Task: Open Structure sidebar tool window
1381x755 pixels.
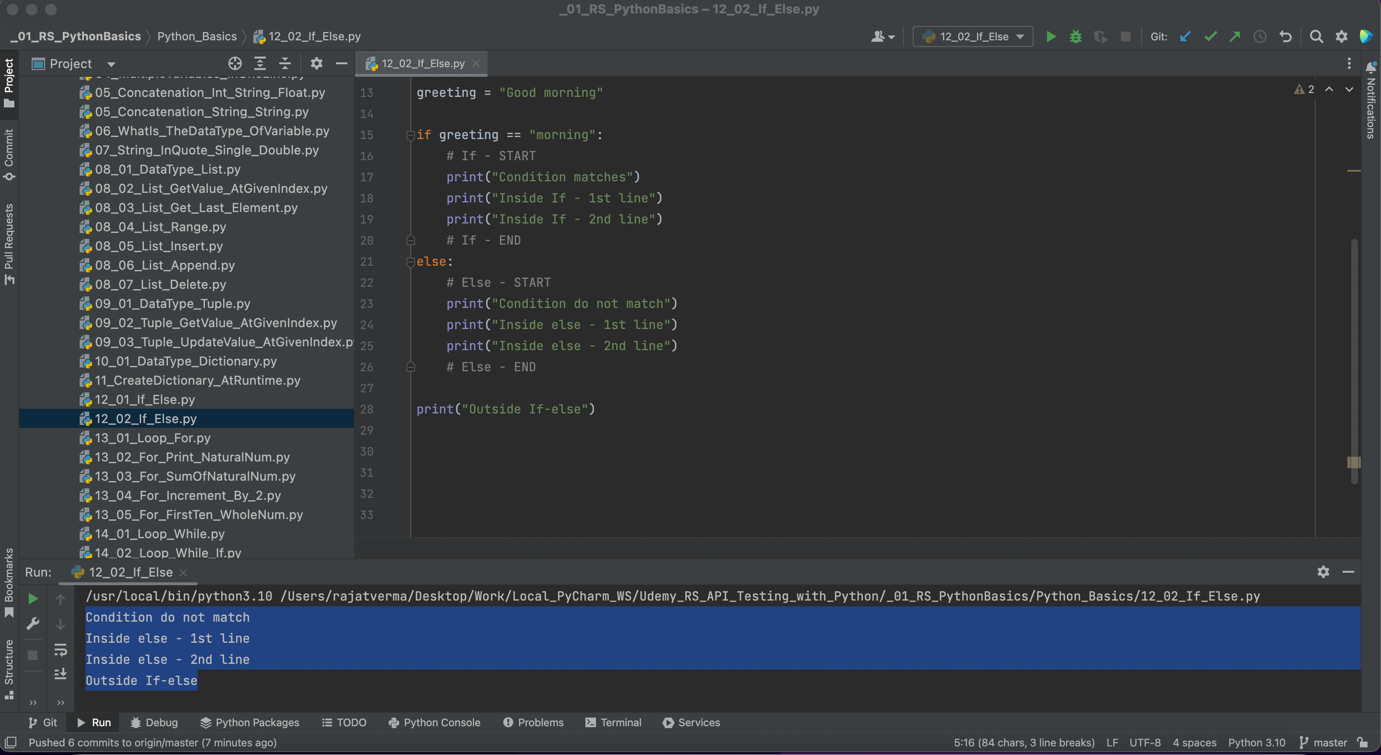Action: (x=9, y=669)
